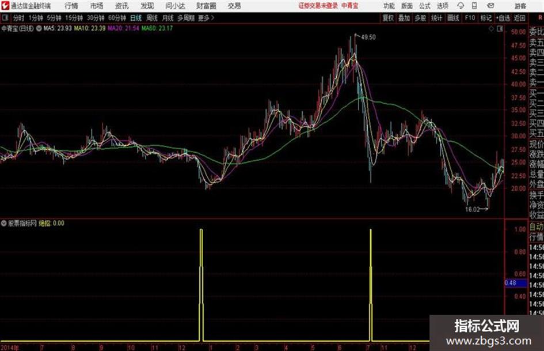Switch to 30分钟 period tab

pos(96,18)
